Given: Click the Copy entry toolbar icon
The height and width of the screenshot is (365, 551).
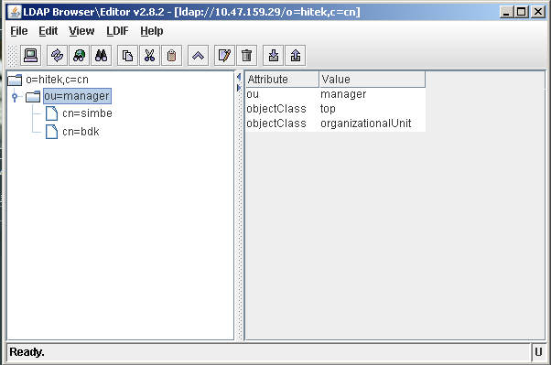Looking at the screenshot, I should coord(127,56).
